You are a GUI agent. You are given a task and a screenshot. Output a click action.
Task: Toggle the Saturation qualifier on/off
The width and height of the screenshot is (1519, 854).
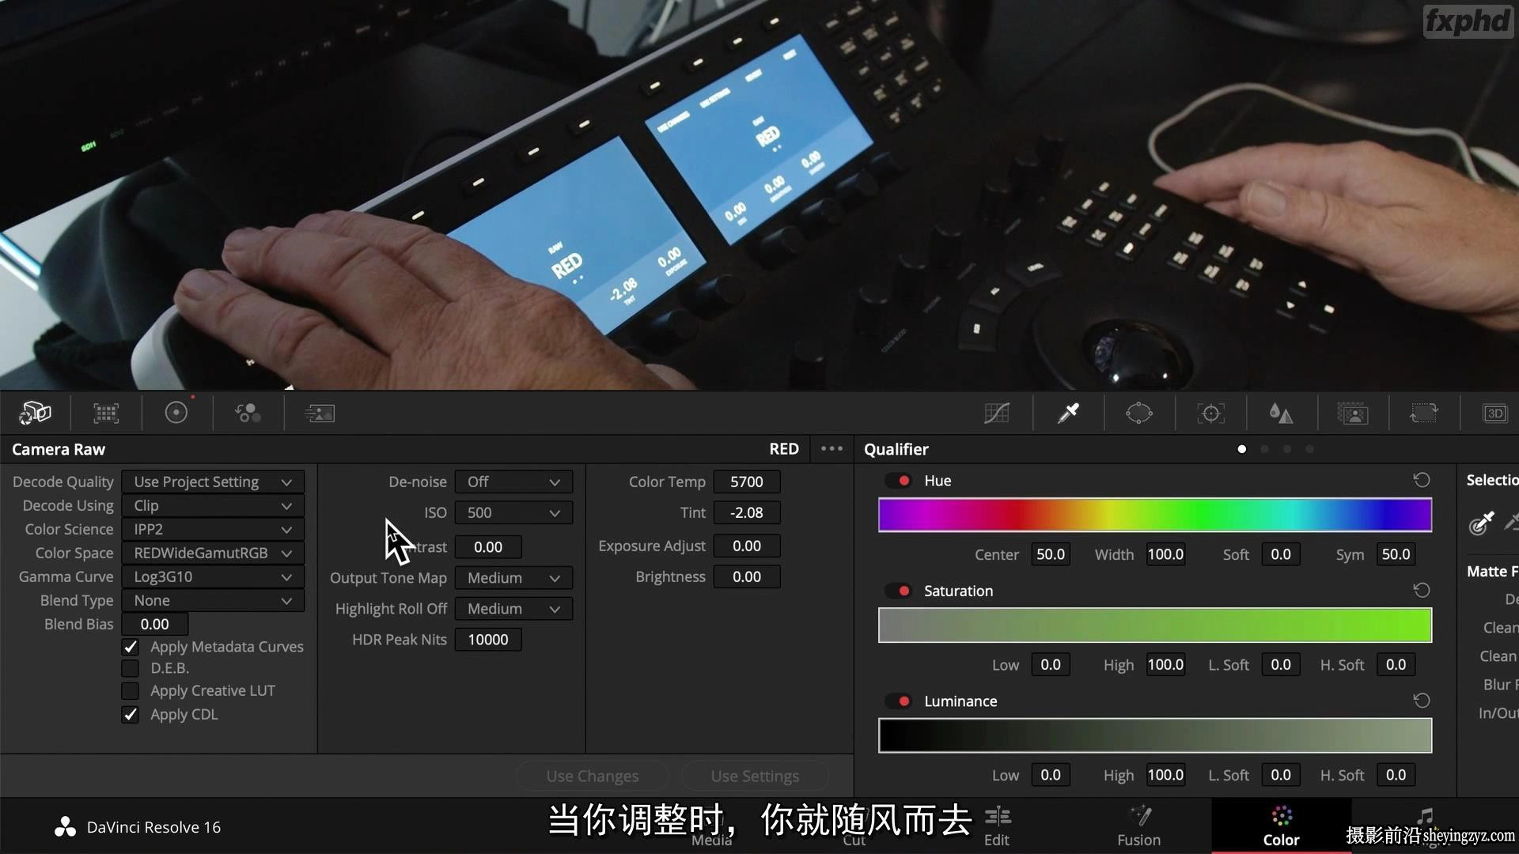point(899,591)
